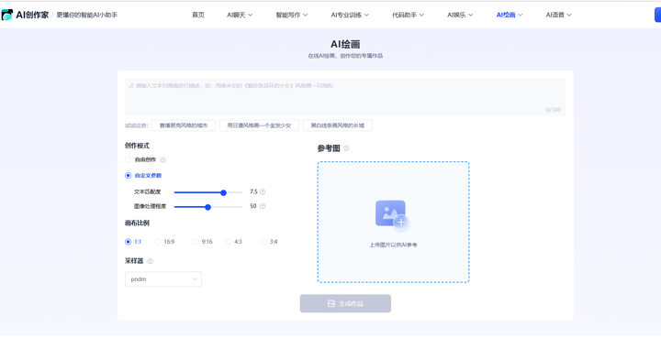
Task: Click help icon next to 参考图
Action: pyautogui.click(x=346, y=148)
